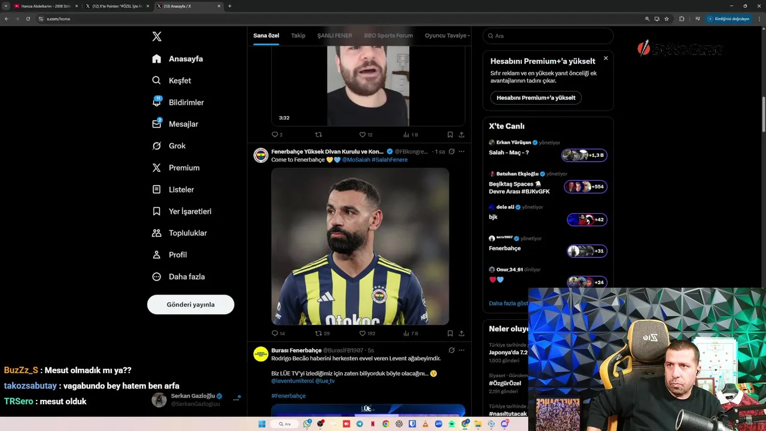Viewport: 766px width, 431px height.
Task: Open Chrome extensions puzzle icon
Action: point(682,19)
